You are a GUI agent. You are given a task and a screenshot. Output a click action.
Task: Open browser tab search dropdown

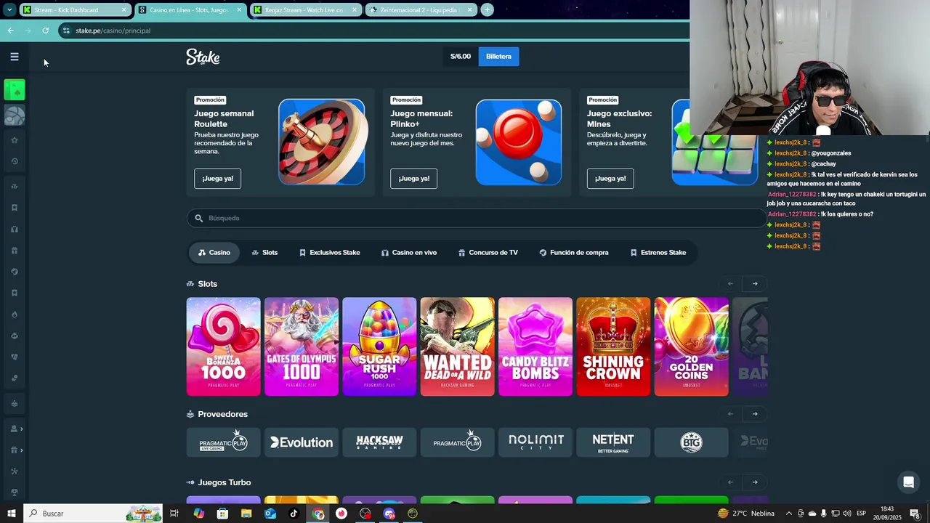(x=9, y=10)
